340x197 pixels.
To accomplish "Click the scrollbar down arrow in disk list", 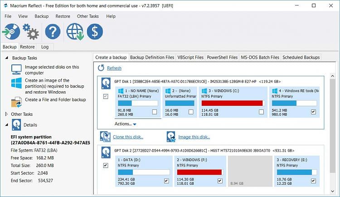I will pos(333,191).
